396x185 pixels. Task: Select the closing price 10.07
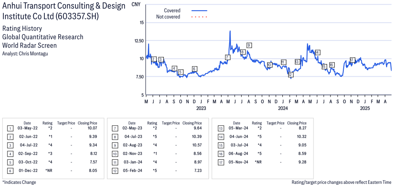92,128
